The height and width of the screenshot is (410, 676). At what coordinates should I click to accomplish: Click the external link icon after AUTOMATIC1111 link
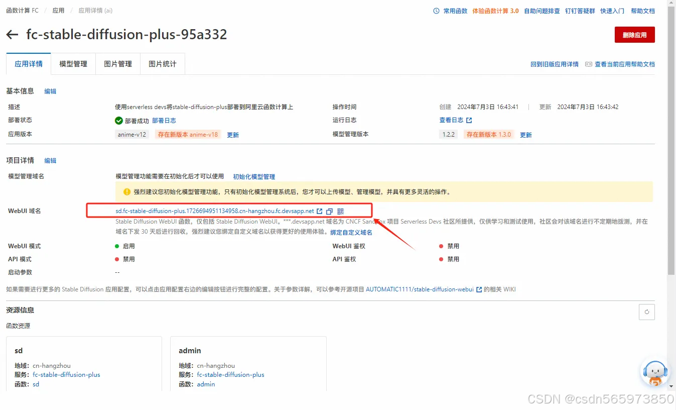click(x=479, y=289)
